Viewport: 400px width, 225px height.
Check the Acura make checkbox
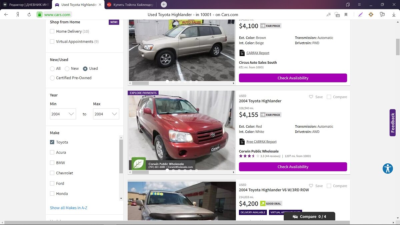pyautogui.click(x=52, y=152)
